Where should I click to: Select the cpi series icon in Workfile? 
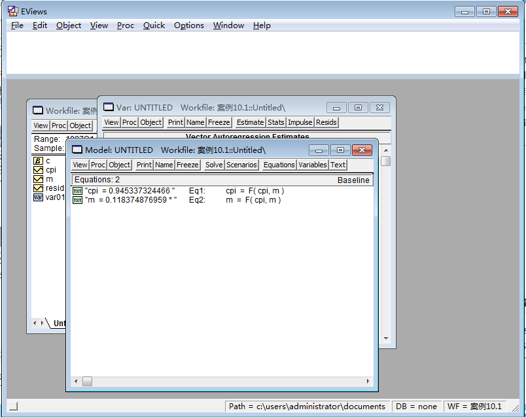click(x=38, y=170)
